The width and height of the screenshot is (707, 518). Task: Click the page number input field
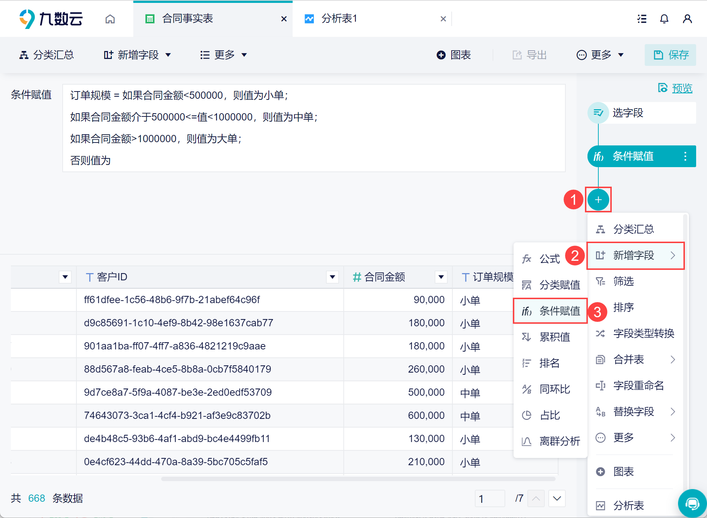[489, 499]
